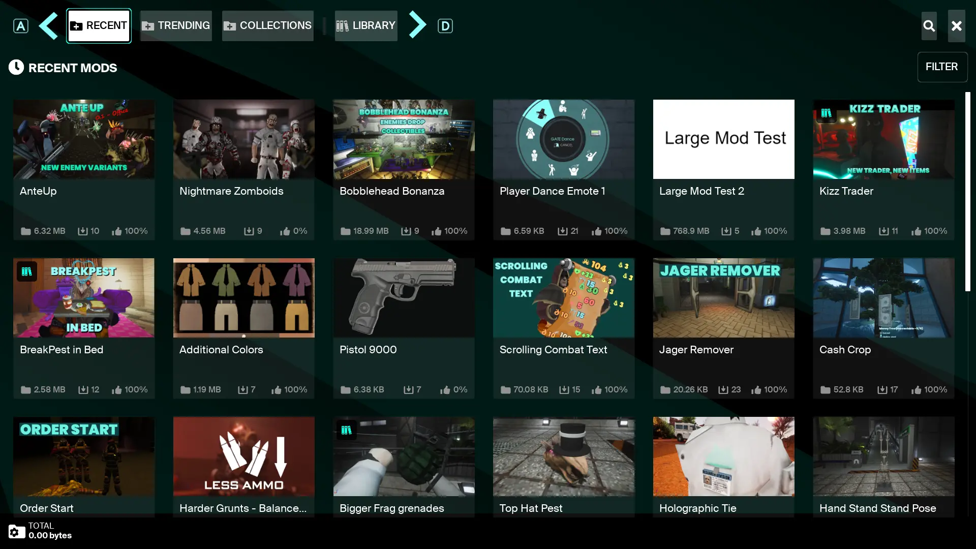Go to previous tab with left arrow
The image size is (976, 549).
48,25
